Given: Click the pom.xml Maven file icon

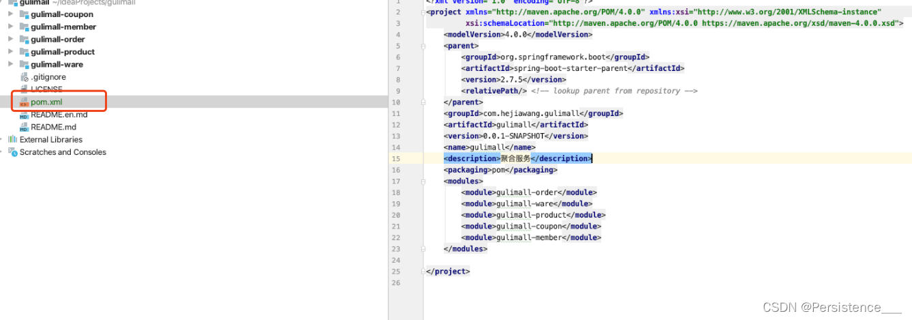Looking at the screenshot, I should click(x=25, y=102).
